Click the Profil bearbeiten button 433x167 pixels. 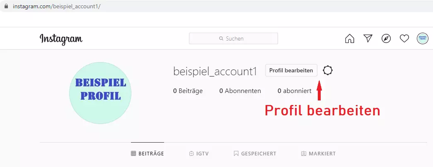pyautogui.click(x=291, y=71)
